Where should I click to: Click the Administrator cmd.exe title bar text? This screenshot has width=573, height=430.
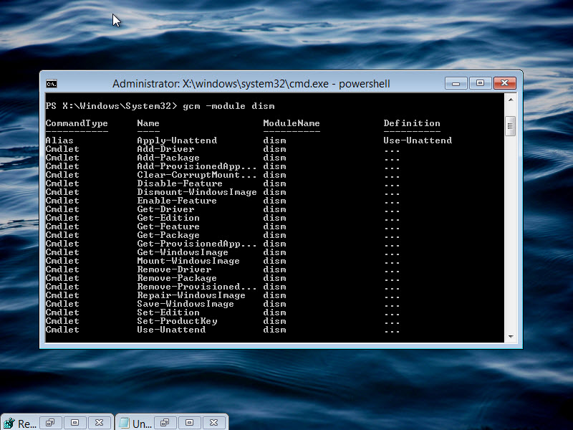(251, 84)
